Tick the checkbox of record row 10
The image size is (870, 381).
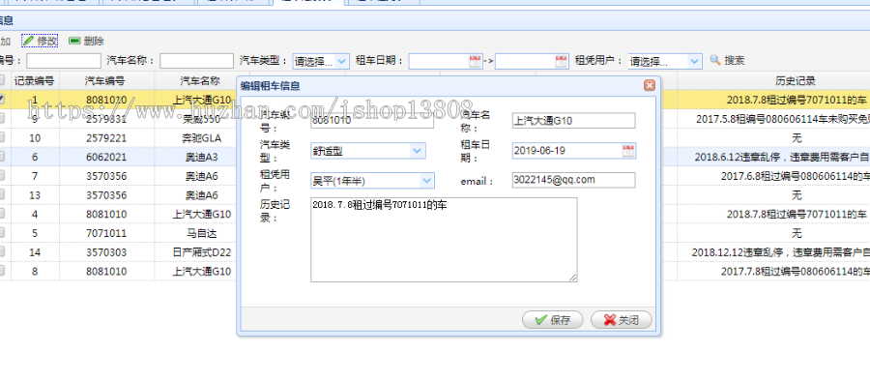(x=2, y=137)
